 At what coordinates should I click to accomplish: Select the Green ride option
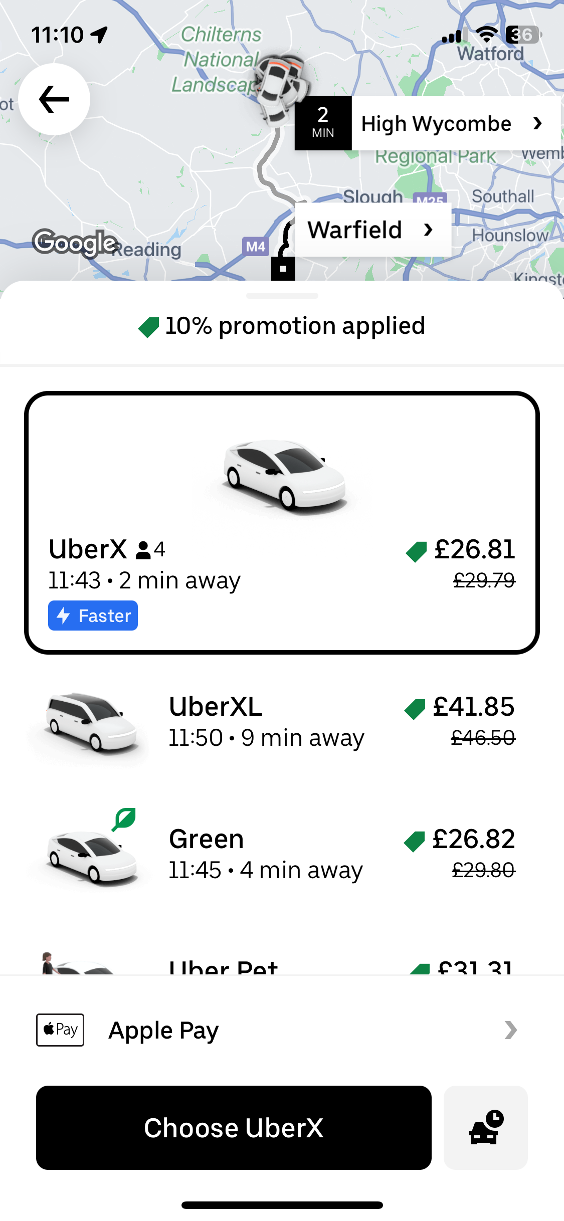click(x=282, y=854)
